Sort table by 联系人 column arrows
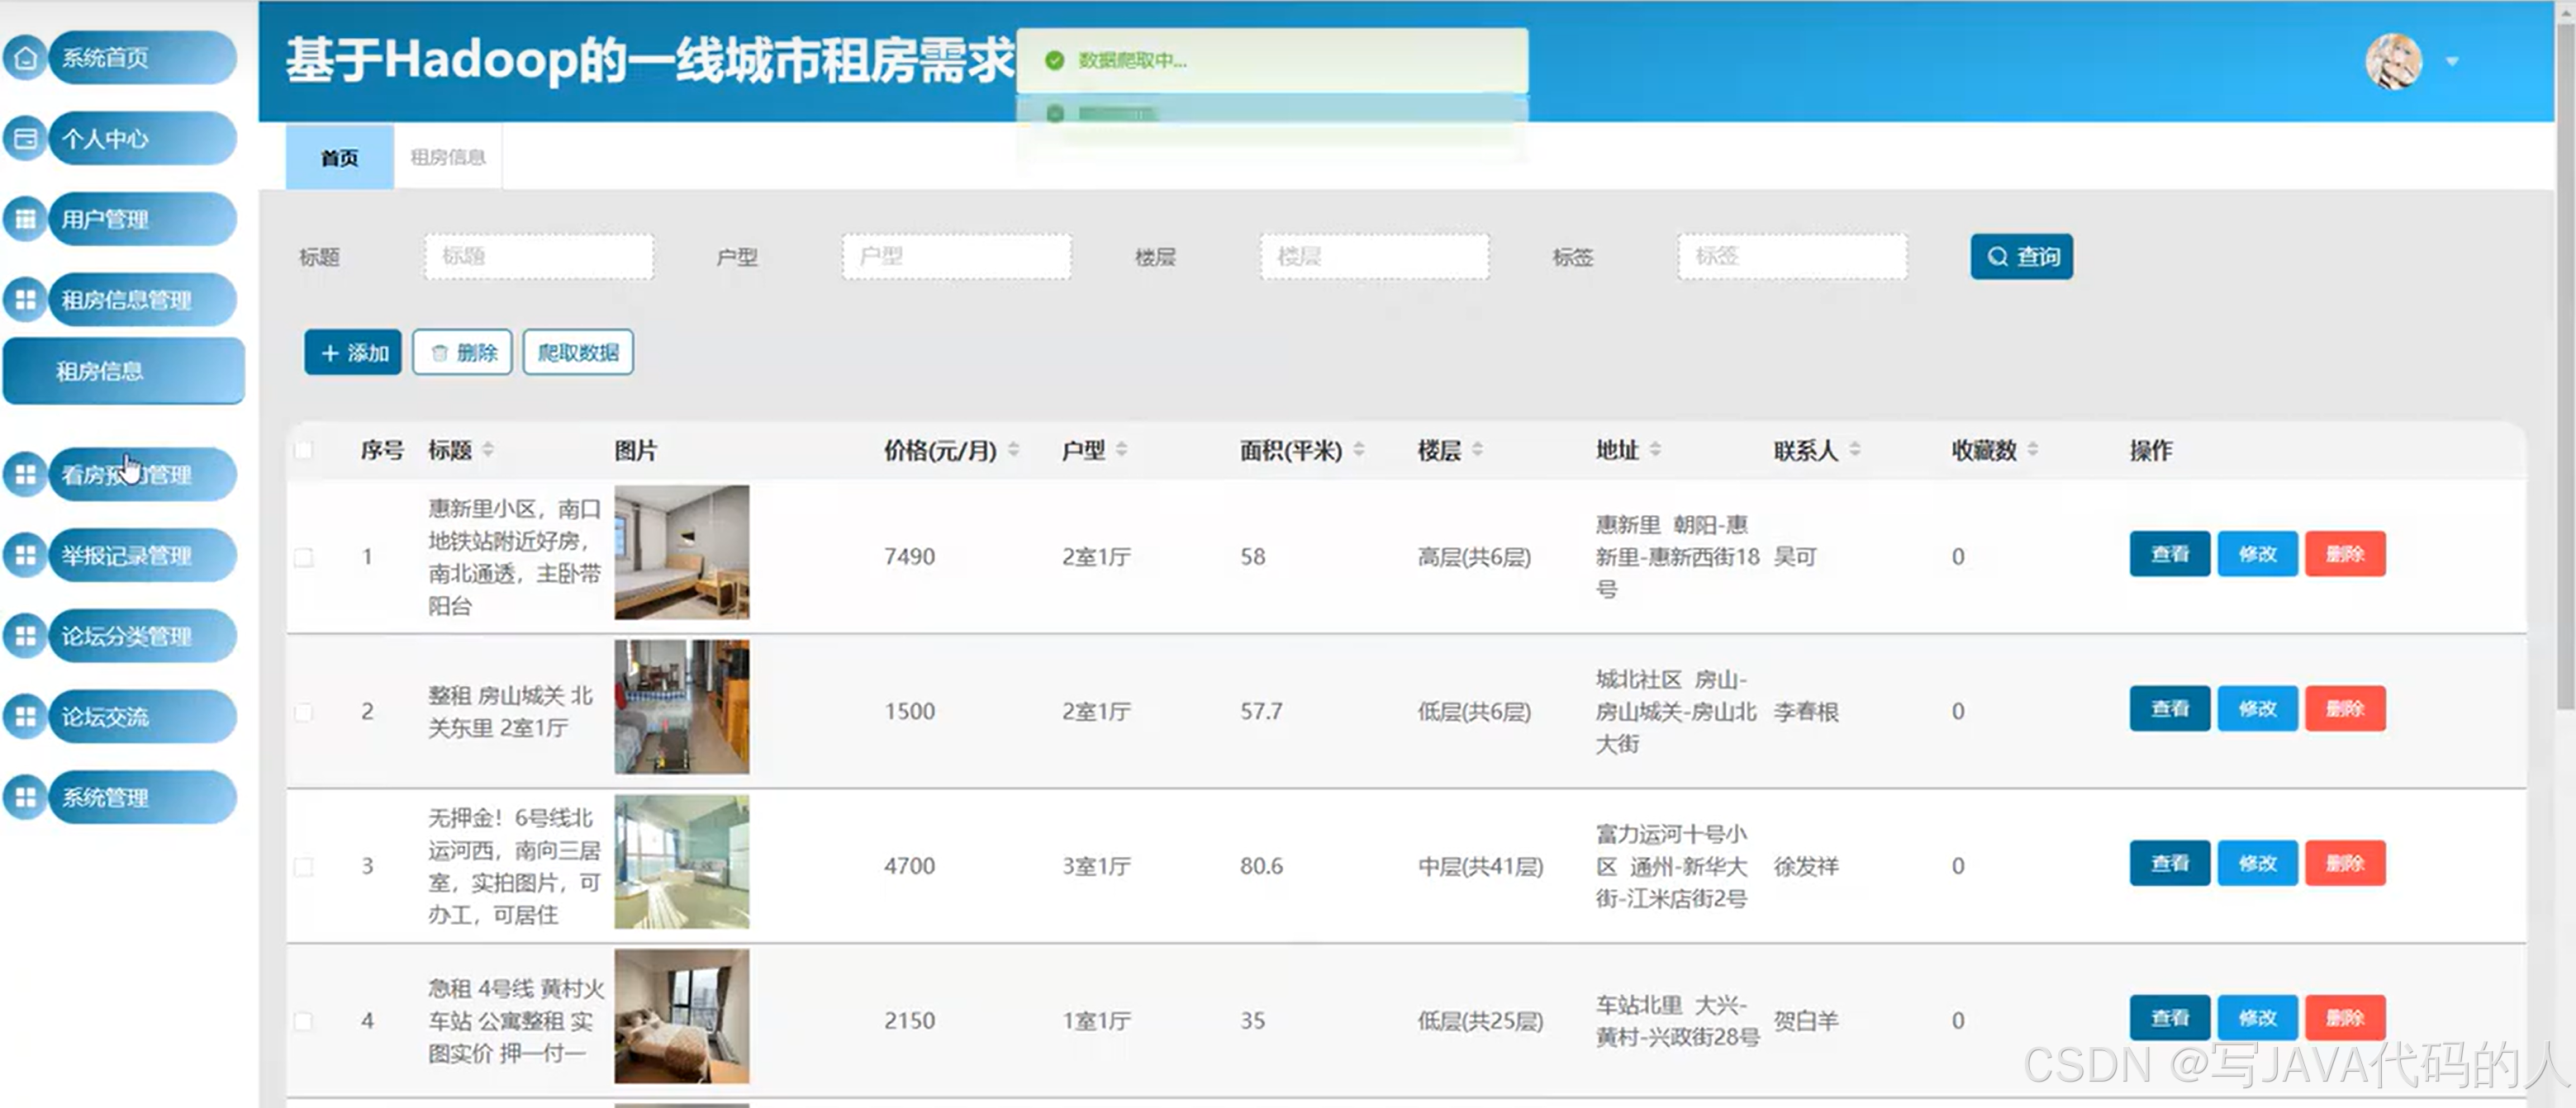Screen dimensions: 2576x1108 click(x=1855, y=450)
